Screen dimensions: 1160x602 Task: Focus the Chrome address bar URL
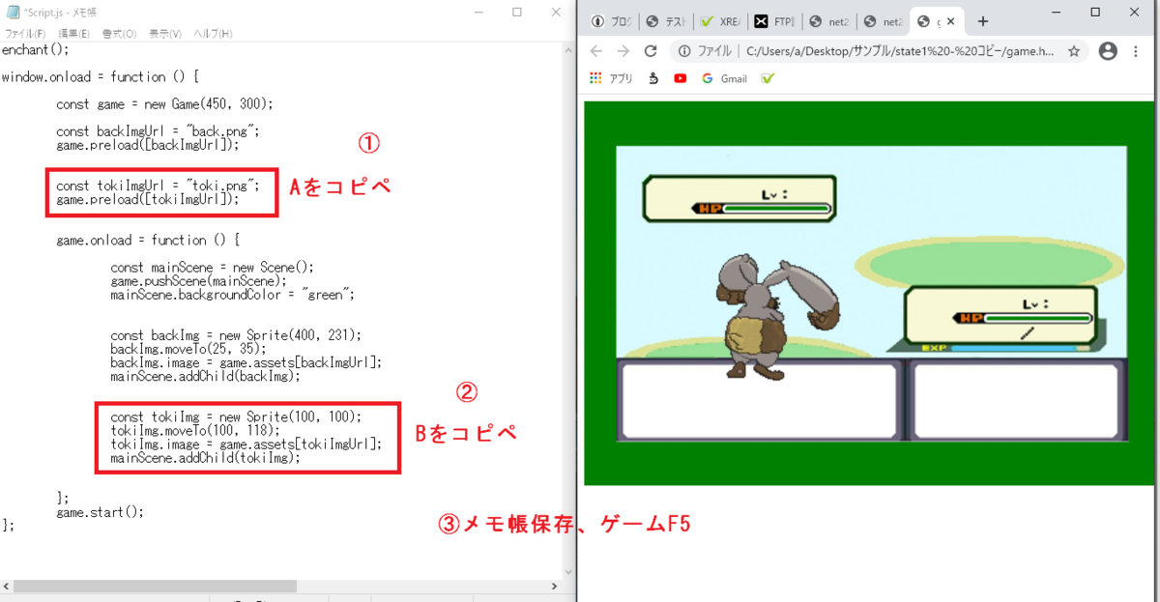899,51
